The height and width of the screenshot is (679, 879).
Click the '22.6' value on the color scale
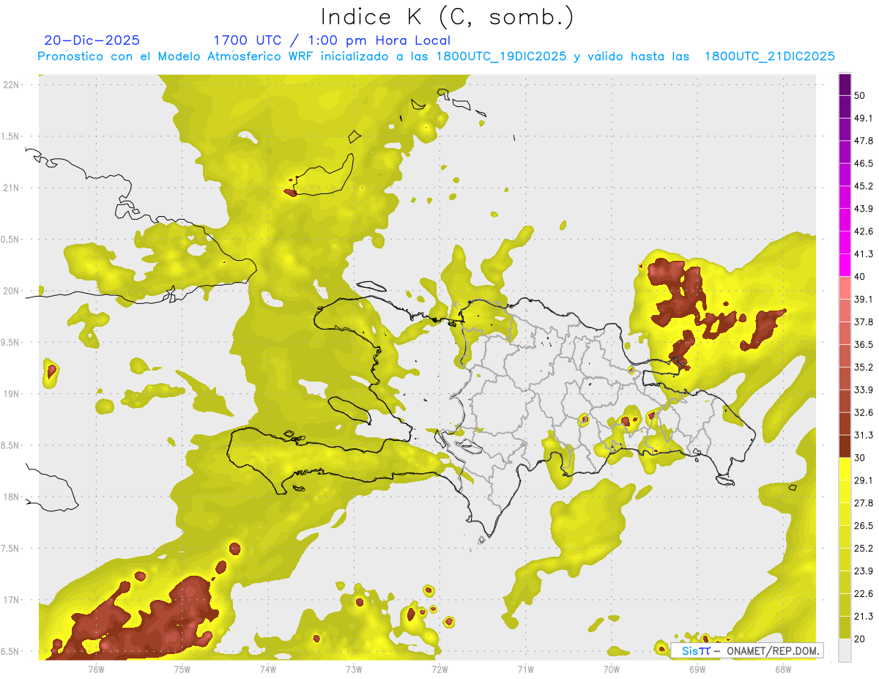(864, 595)
